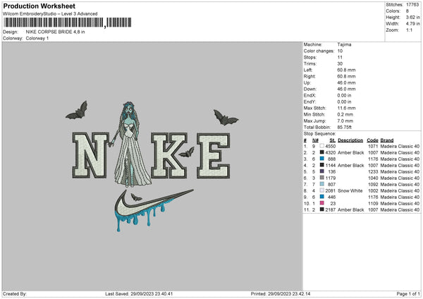Viewport: 423px width, 299px height.
Task: Click the small bat above the swoosh
Action: pos(136,197)
